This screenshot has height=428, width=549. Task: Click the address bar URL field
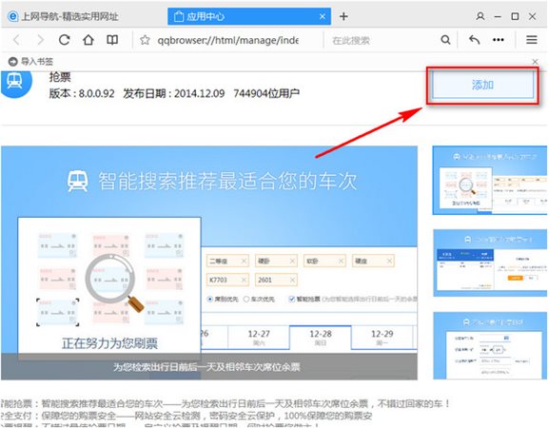[228, 40]
